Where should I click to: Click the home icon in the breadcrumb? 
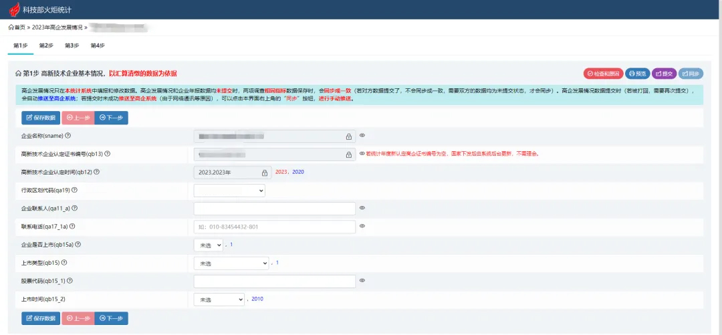click(11, 27)
